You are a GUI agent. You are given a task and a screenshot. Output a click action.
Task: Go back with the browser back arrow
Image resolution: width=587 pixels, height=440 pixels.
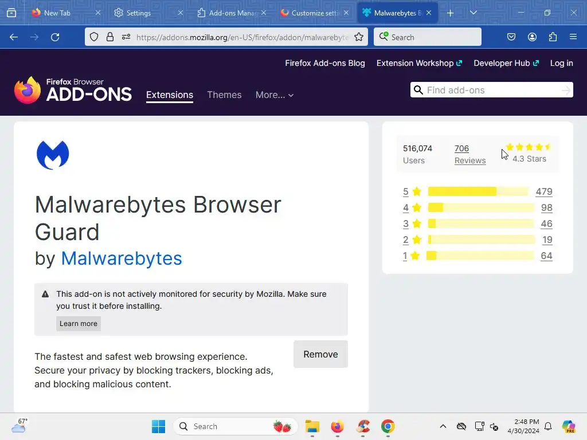point(14,37)
